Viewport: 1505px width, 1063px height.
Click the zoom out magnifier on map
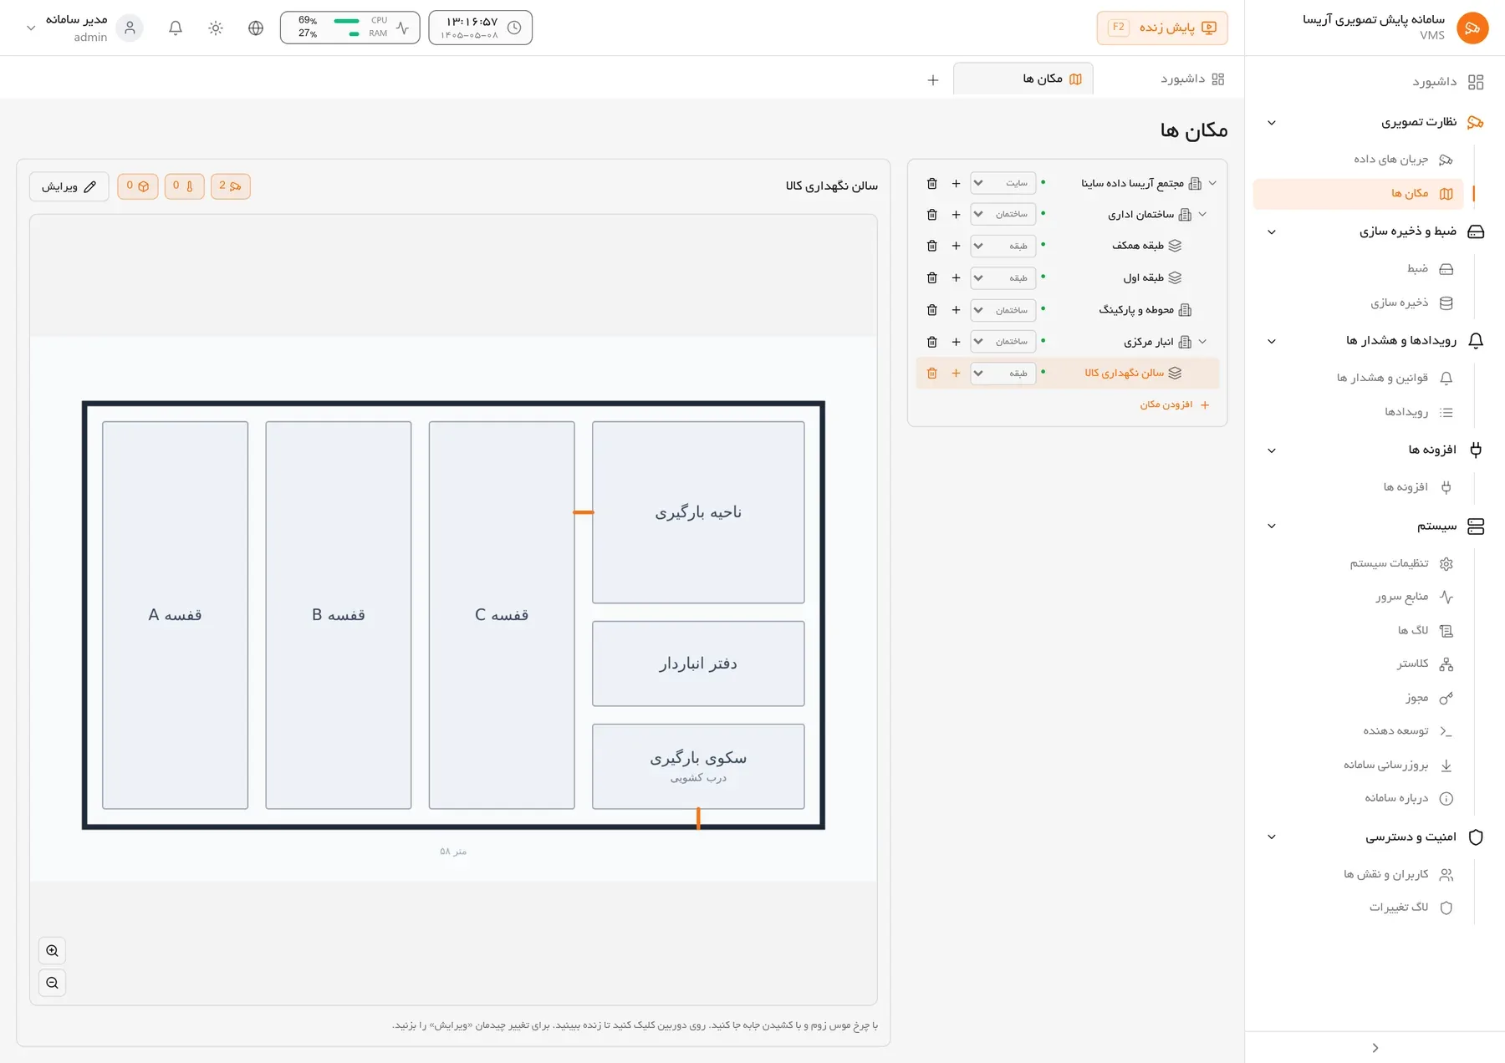[52, 983]
